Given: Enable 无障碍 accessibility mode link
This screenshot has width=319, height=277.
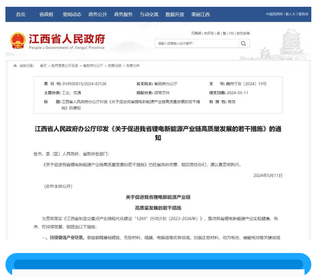Looking at the screenshot, I should pyautogui.click(x=196, y=33).
